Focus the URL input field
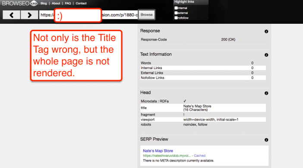This screenshot has width=303, height=168. [x=88, y=15]
